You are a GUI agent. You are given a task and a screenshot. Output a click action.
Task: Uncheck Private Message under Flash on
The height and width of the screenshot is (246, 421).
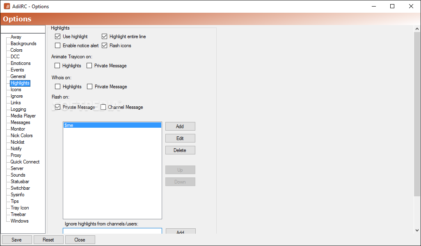[x=58, y=107]
